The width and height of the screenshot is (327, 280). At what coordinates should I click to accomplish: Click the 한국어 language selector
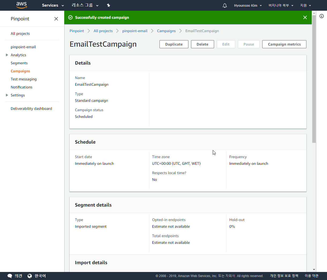pos(40,276)
